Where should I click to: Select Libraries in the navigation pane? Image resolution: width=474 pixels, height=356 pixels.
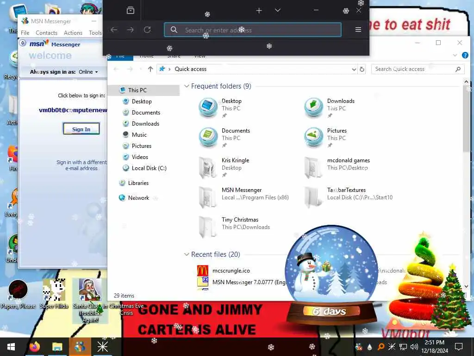tap(138, 183)
